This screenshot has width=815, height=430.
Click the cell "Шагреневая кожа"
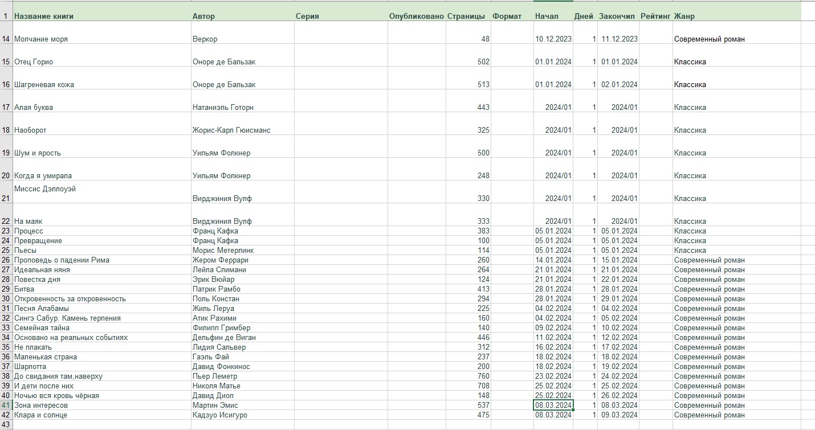pos(101,78)
